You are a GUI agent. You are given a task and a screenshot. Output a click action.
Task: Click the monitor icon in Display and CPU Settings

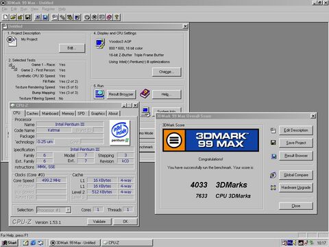click(100, 43)
